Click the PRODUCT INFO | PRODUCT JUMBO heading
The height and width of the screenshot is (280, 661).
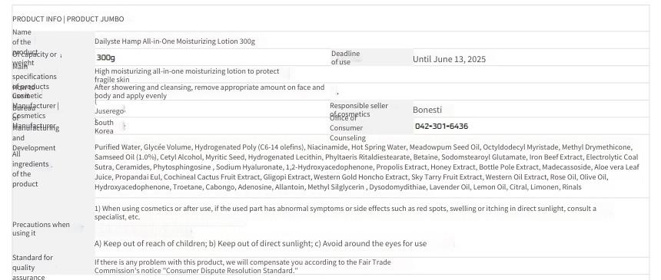tap(68, 19)
